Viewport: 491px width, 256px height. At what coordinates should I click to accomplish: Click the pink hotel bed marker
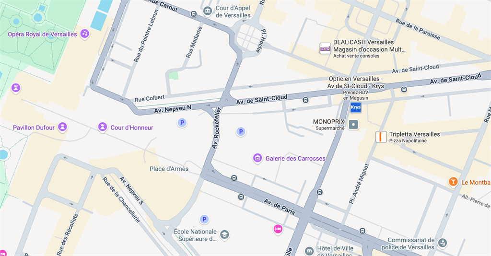pyautogui.click(x=278, y=229)
